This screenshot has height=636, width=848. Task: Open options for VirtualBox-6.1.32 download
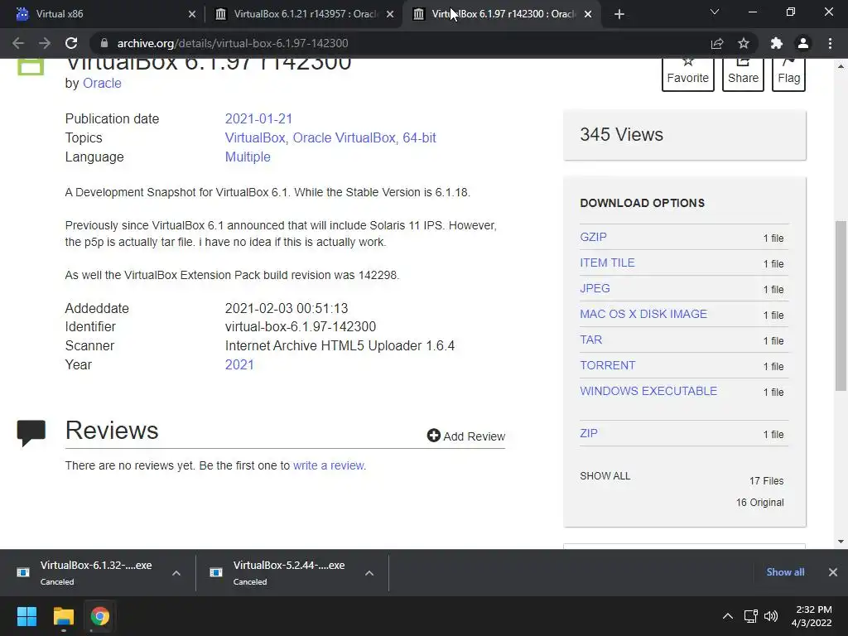click(176, 573)
